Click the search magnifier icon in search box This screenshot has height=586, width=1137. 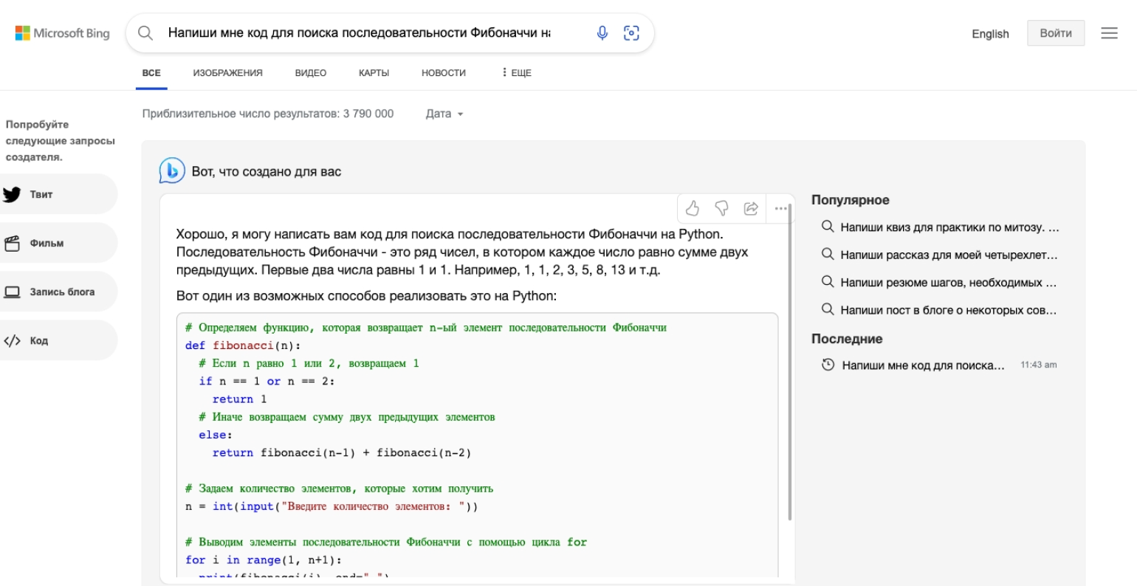tap(145, 33)
